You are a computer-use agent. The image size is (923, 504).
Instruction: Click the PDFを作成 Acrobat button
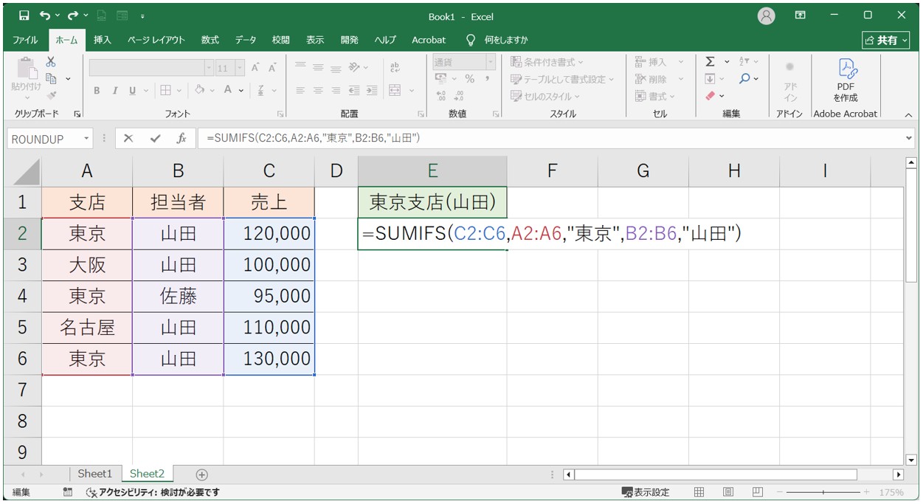[x=846, y=80]
